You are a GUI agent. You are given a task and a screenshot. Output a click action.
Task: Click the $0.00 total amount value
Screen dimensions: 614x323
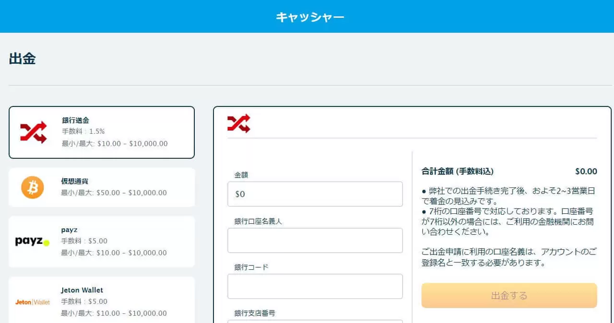pos(586,172)
